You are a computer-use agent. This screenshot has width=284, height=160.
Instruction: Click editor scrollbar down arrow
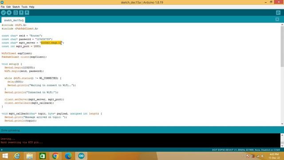coord(282,124)
